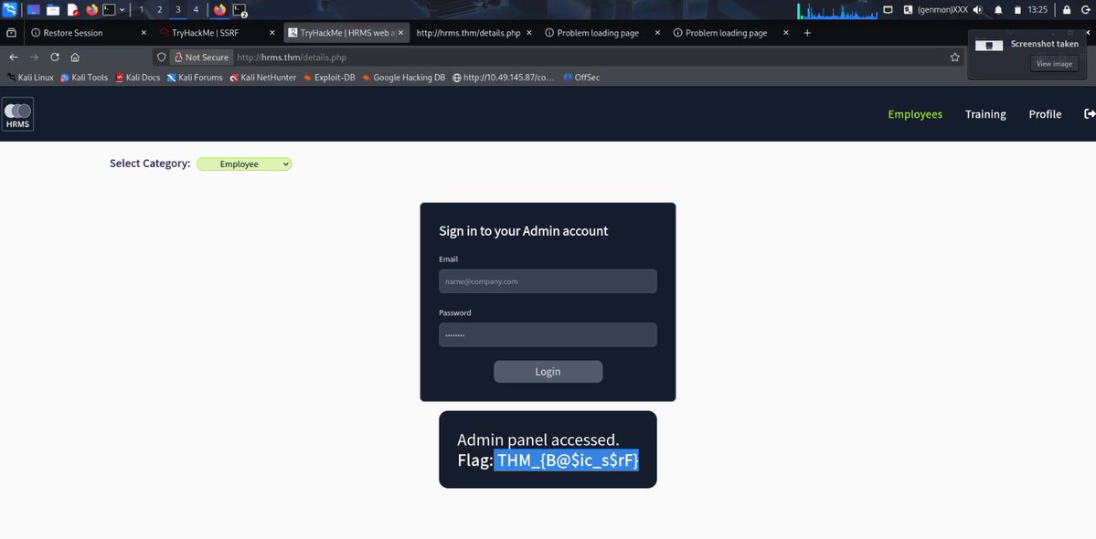Screen dimensions: 1096x539
Task: Open the Kali Docs bookmark
Action: click(138, 78)
